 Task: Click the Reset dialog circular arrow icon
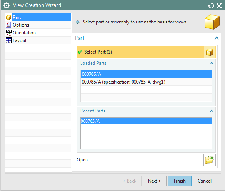point(211,6)
